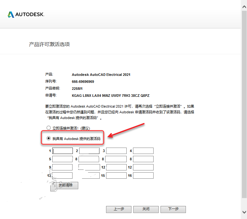Click the vertical scrollbar thumb
247x219 pixels.
point(244,104)
